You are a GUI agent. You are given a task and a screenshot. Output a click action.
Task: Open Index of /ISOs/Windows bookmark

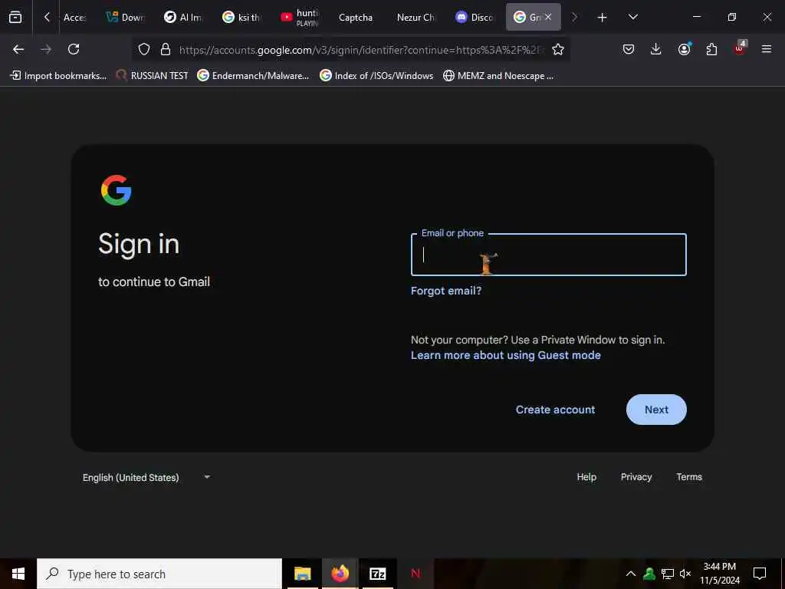(x=377, y=76)
